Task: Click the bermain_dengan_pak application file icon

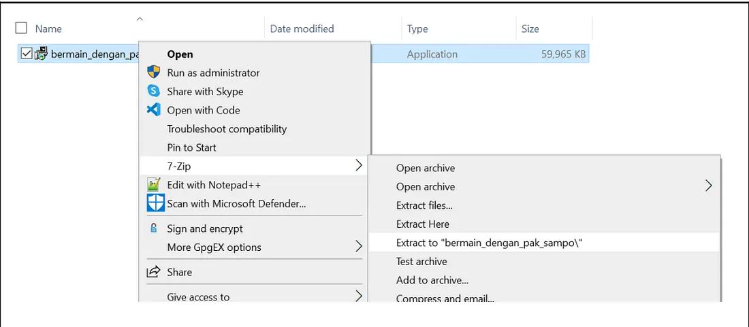Action: click(42, 54)
